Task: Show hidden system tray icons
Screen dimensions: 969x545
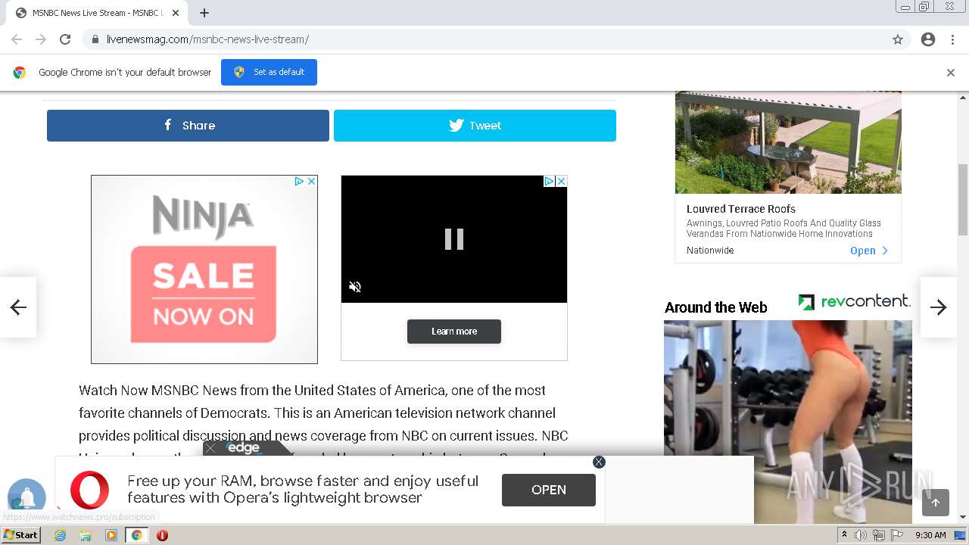Action: (x=844, y=535)
